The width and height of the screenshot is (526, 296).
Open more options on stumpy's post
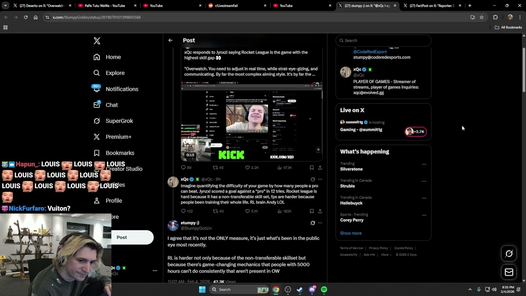coord(320,223)
